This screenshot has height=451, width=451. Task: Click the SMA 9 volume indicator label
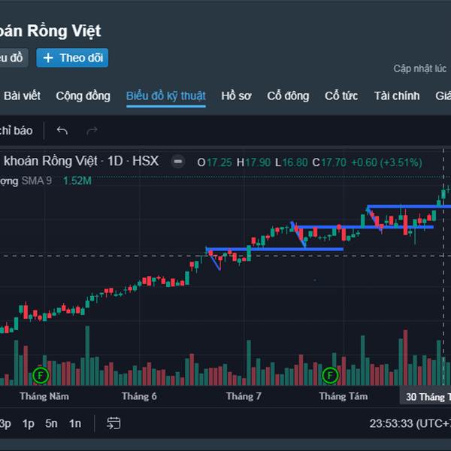[x=37, y=181]
